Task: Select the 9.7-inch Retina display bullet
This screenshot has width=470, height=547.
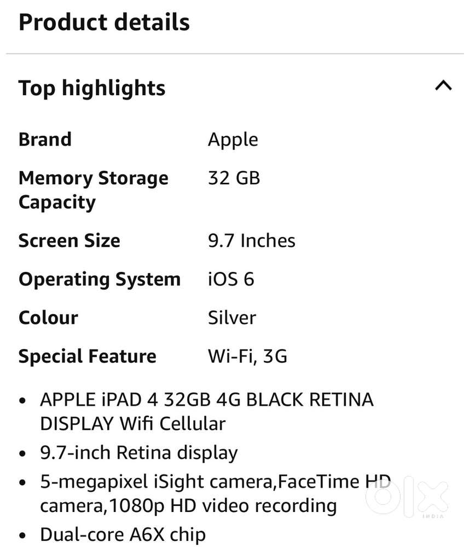Action: (138, 452)
